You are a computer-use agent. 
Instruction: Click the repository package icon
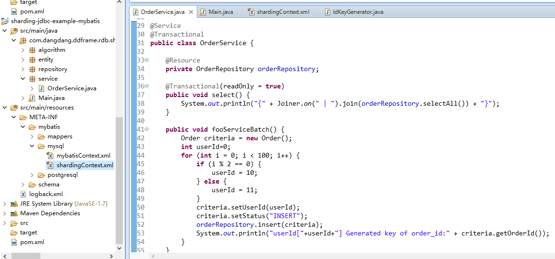click(32, 69)
